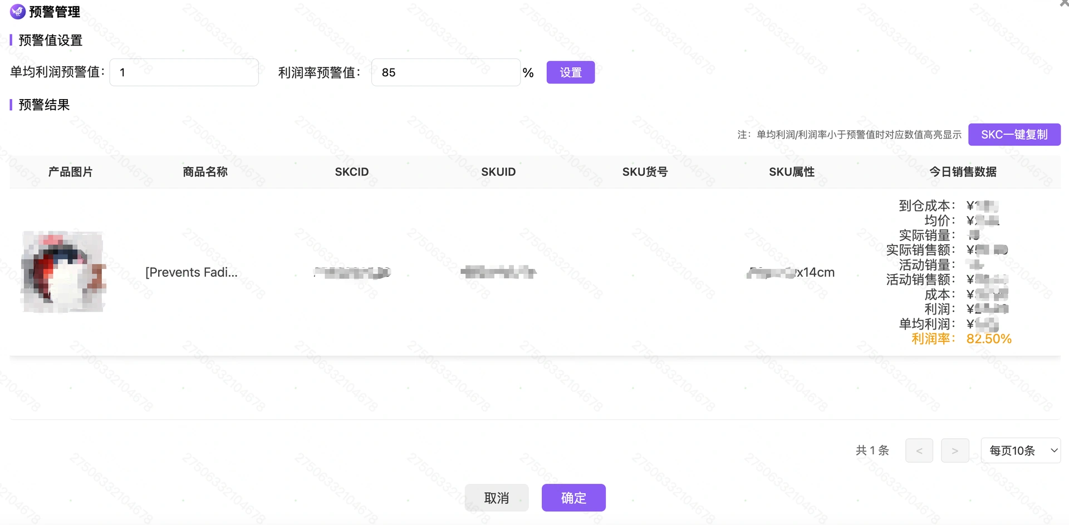The height and width of the screenshot is (525, 1069).
Task: Click the 预警值设置 section heading
Action: click(50, 40)
